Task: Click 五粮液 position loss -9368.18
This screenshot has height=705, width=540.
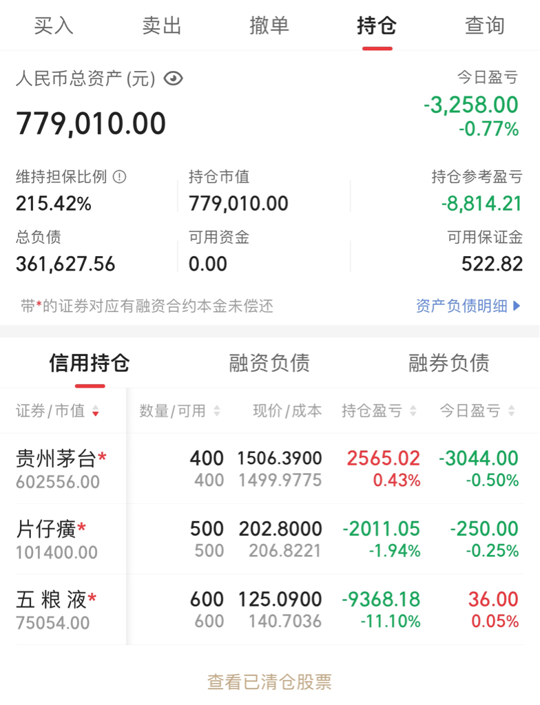Action: [x=381, y=600]
